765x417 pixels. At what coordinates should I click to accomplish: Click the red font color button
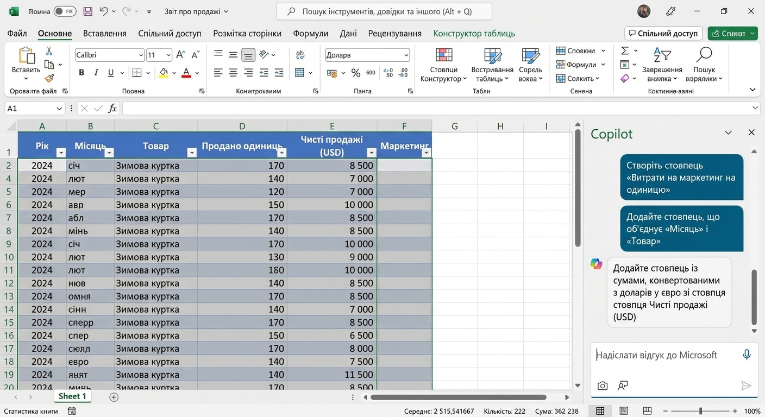tap(186, 73)
